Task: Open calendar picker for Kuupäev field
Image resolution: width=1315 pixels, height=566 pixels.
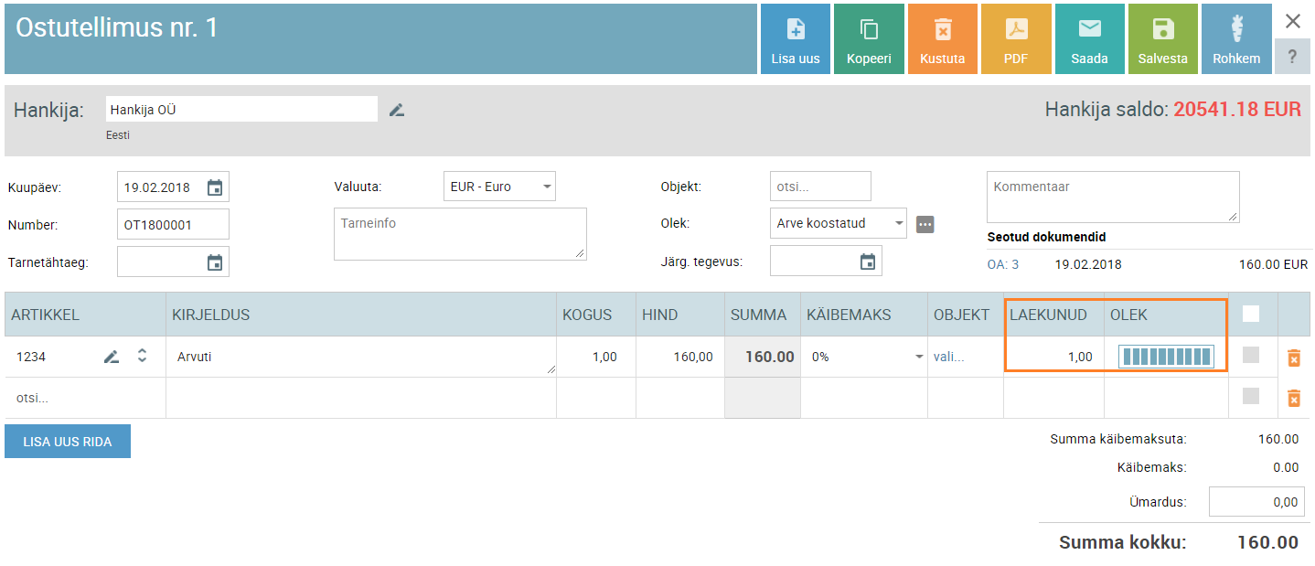Action: (x=215, y=187)
